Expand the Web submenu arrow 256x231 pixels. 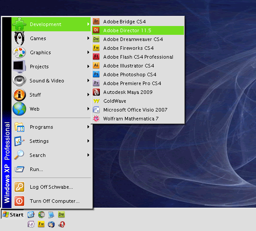click(x=88, y=108)
